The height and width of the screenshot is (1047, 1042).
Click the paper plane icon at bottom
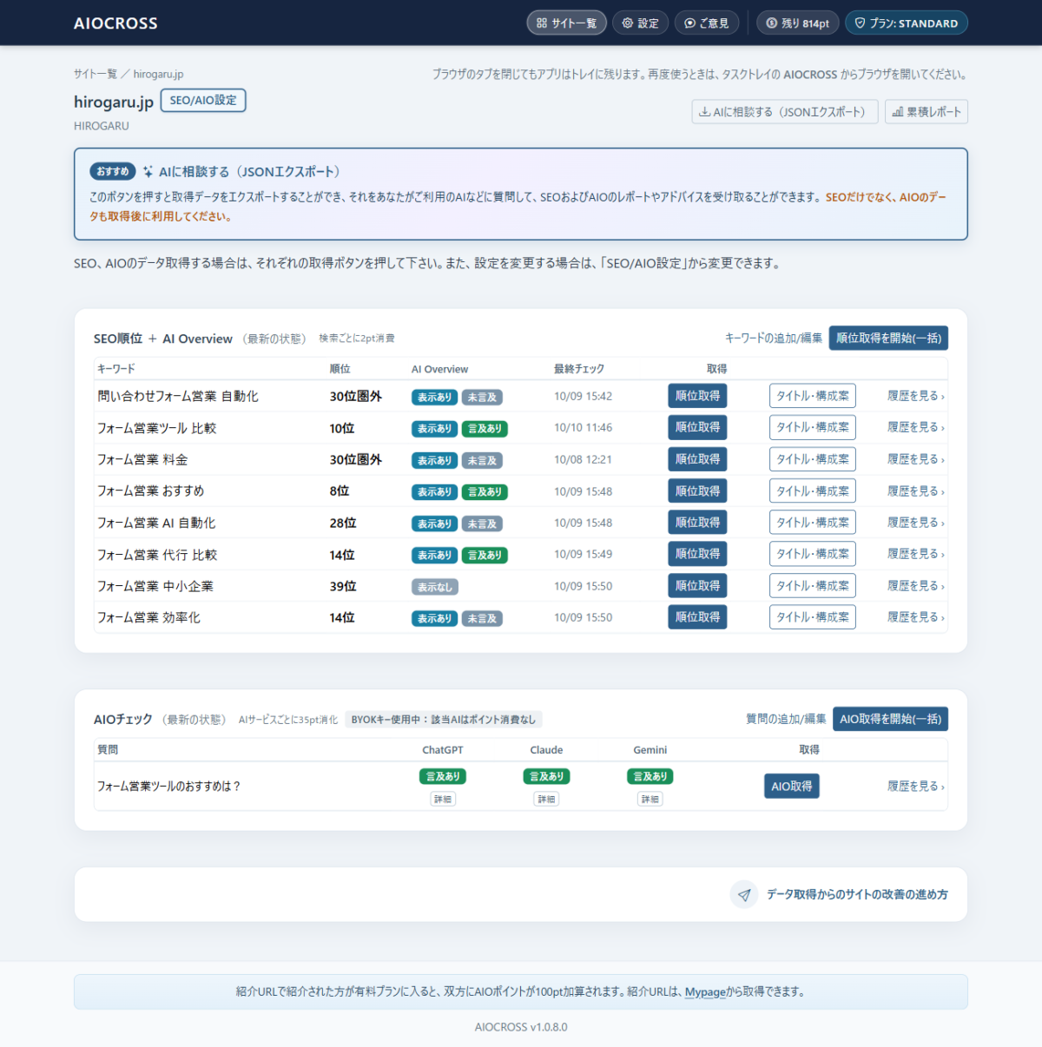[x=744, y=895]
